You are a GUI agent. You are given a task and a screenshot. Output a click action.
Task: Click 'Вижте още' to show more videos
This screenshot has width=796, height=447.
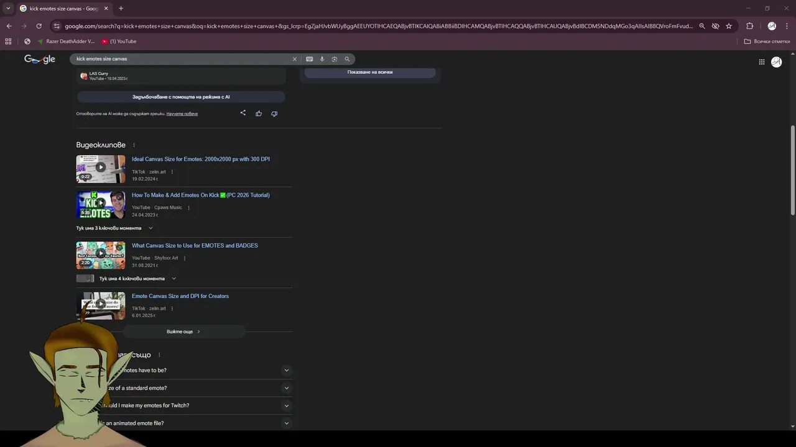pos(183,332)
